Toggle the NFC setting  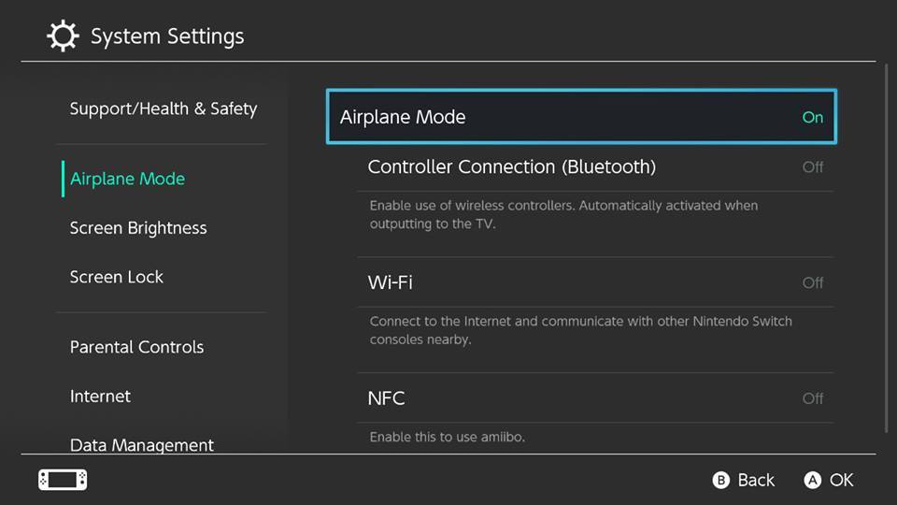(595, 398)
